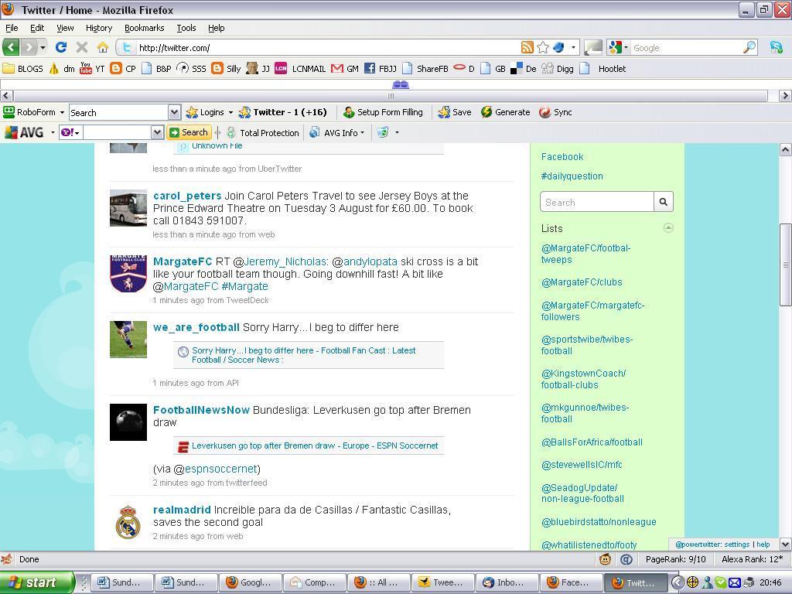This screenshot has width=792, height=594.
Task: Open the back/forward history dropdown arrow
Action: coord(43,47)
